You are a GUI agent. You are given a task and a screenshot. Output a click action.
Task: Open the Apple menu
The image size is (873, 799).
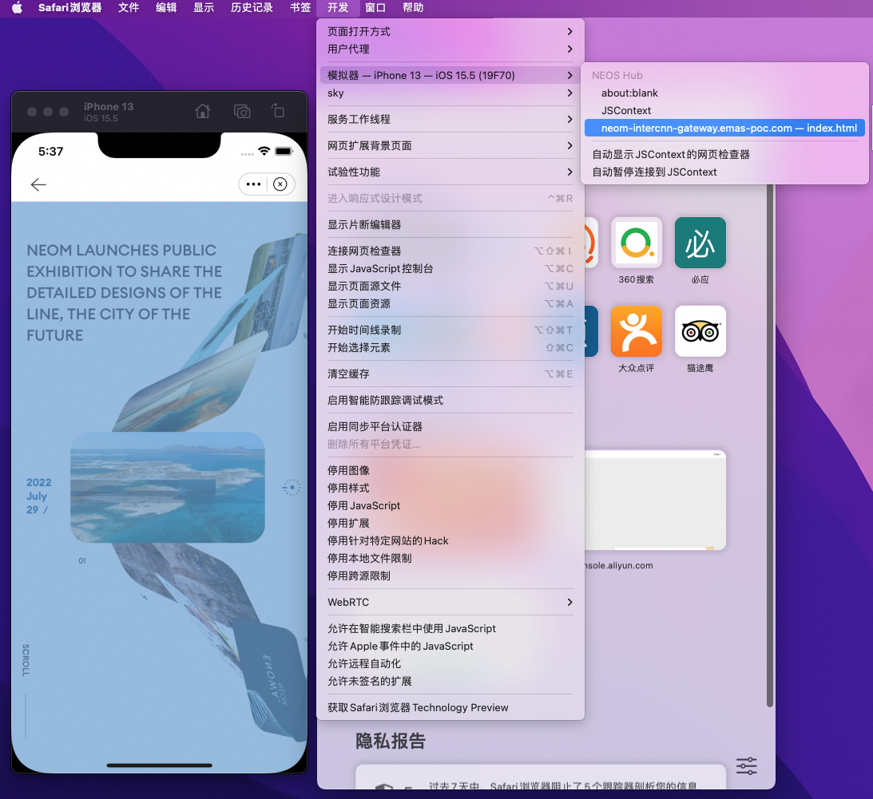(x=18, y=8)
